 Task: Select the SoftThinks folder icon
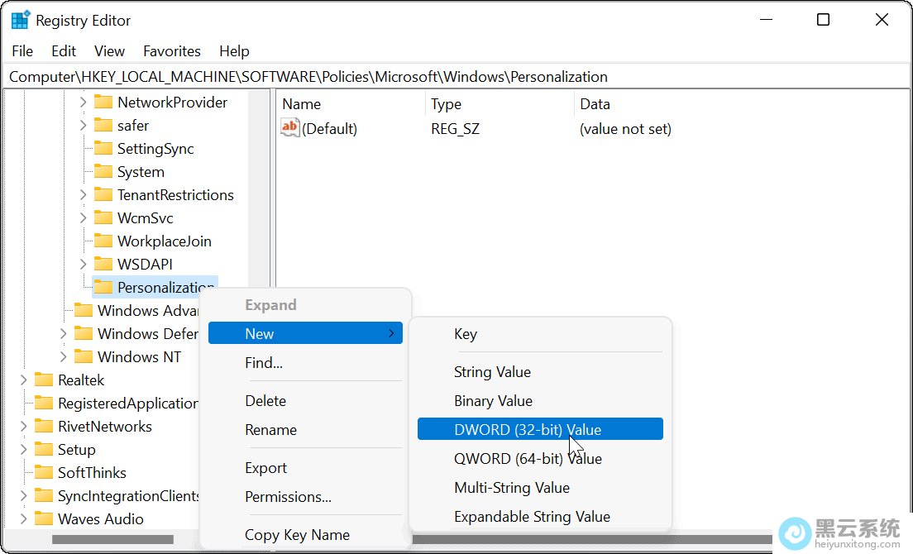44,473
